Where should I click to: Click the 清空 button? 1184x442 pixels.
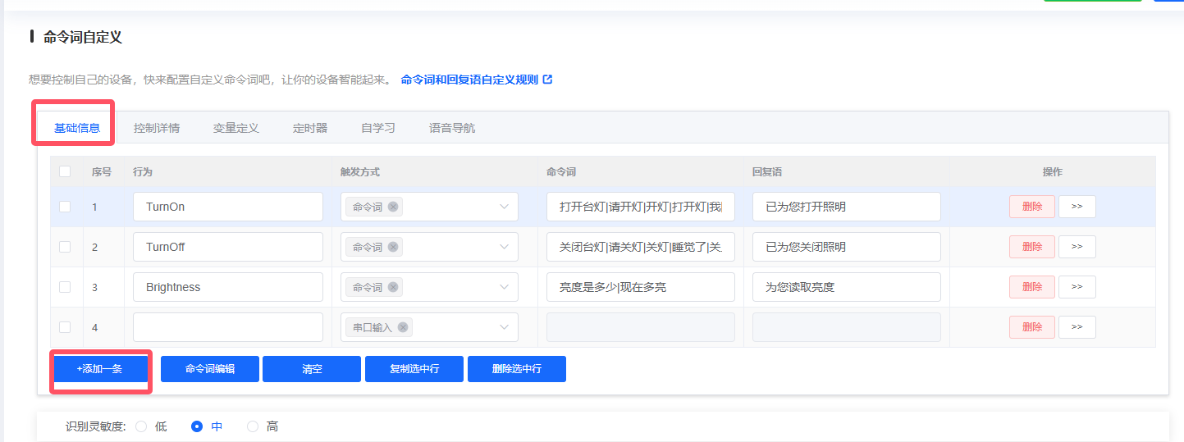tap(312, 369)
